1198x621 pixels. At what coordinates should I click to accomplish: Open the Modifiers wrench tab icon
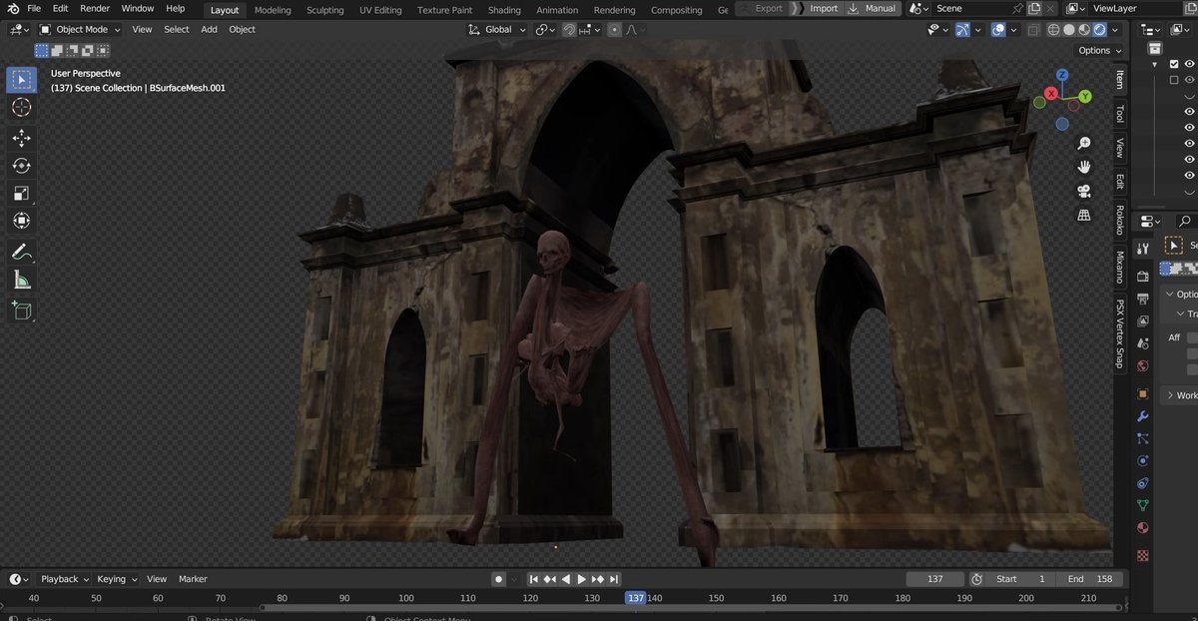pos(1143,416)
